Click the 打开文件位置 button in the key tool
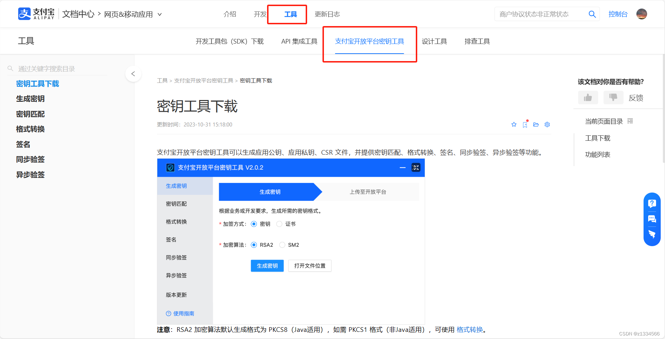 310,266
